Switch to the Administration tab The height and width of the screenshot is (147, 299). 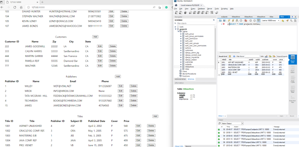180,79
